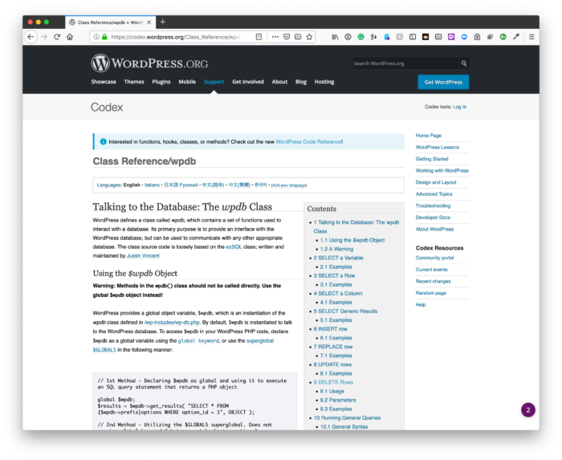Image resolution: width=562 pixels, height=460 pixels.
Task: Open the Mobile menu item
Action: 187,82
